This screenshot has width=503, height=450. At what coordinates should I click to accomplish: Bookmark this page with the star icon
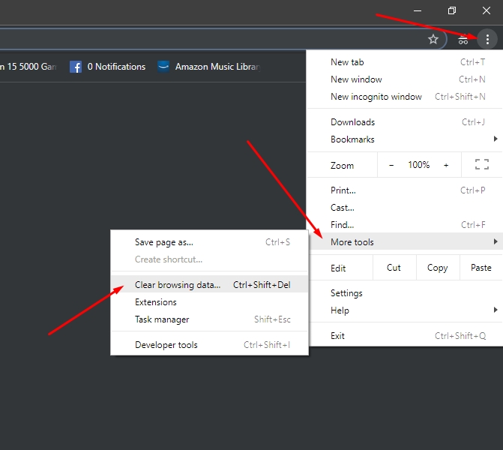point(433,39)
